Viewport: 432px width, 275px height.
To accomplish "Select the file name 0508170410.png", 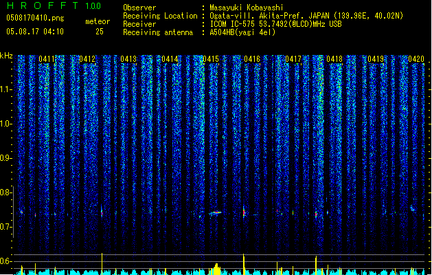I will coord(35,18).
